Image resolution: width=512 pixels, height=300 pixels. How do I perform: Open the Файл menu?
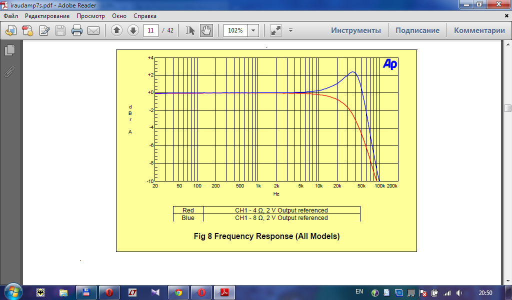[11, 16]
